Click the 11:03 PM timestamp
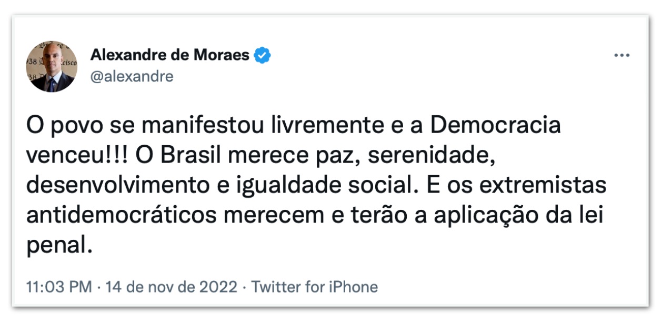The image size is (662, 323). 59,287
